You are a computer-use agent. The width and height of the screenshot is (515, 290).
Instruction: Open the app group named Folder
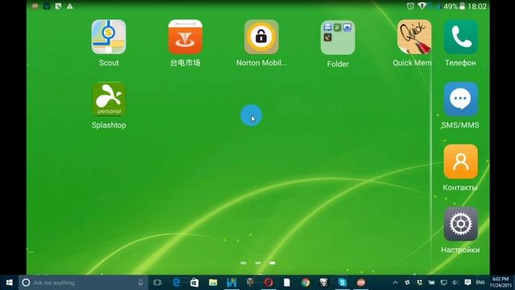(x=338, y=38)
